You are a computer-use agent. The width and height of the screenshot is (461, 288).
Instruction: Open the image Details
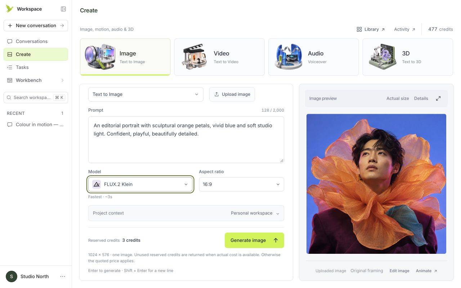point(421,98)
